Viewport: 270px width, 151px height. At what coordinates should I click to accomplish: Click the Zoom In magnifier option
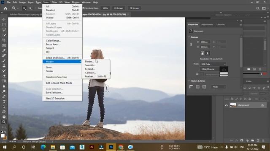[x=24, y=8]
